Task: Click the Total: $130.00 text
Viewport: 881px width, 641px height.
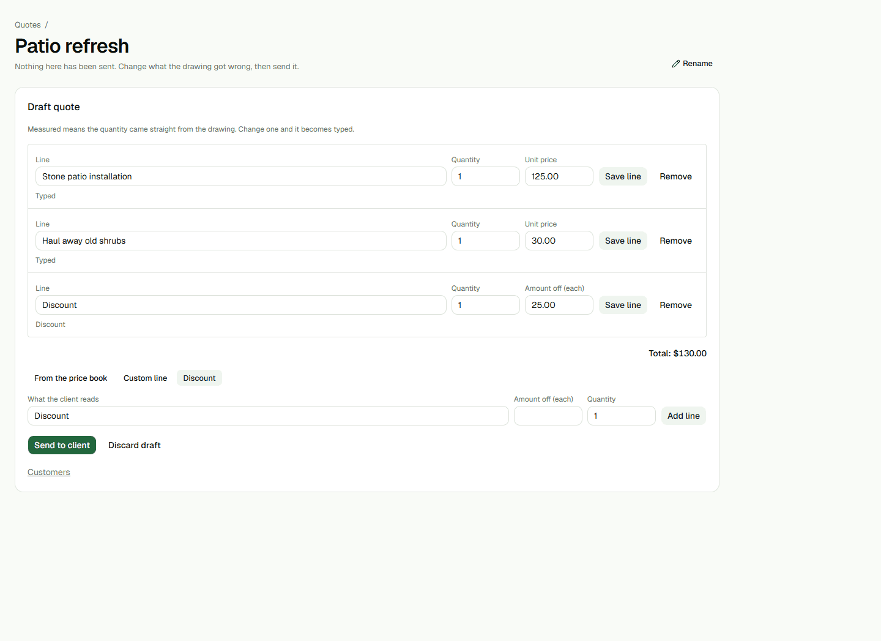Action: (678, 353)
